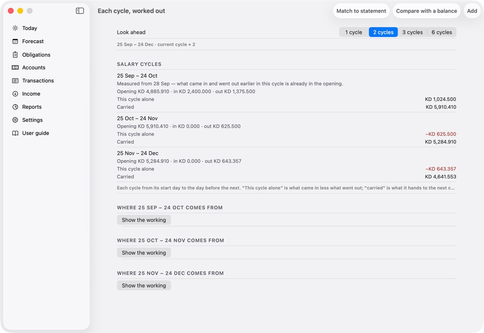The width and height of the screenshot is (484, 333).
Task: Click the Transactions list icon
Action: (15, 80)
